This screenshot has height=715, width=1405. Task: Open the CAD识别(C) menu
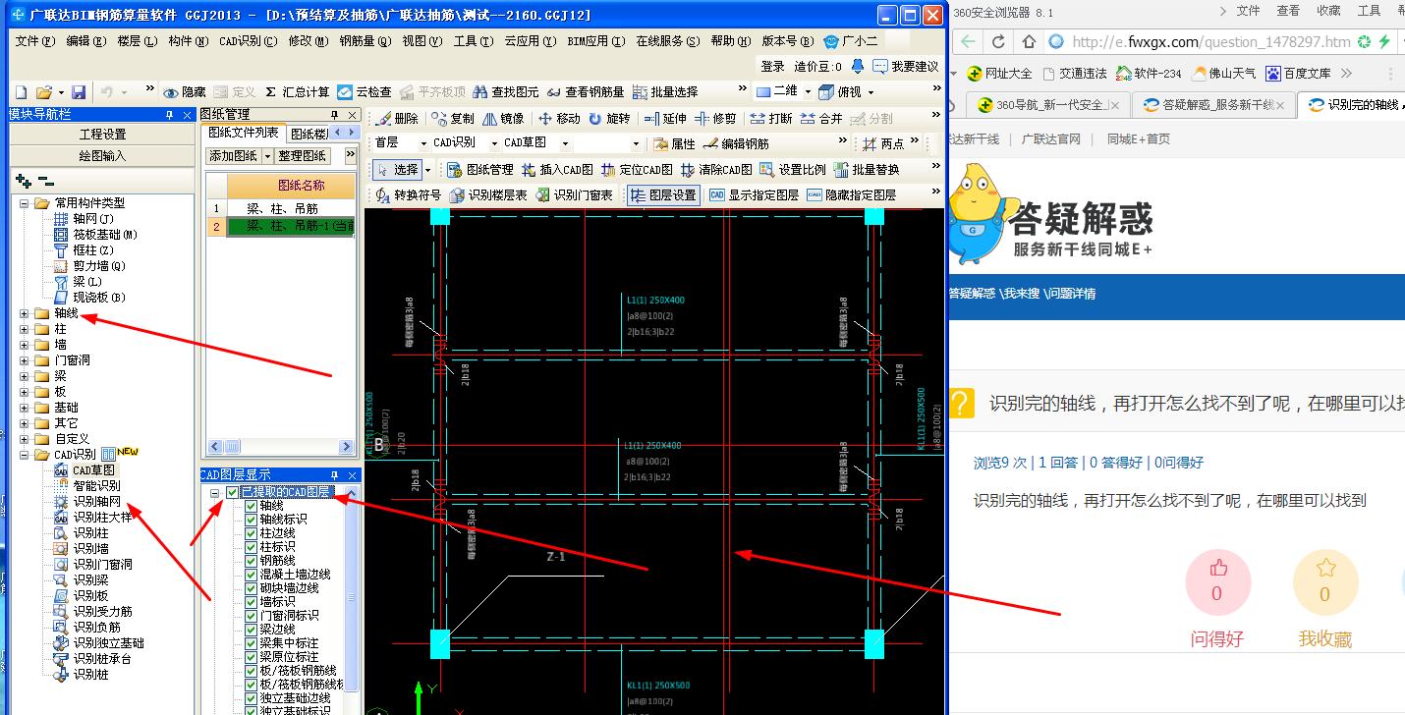click(x=248, y=41)
